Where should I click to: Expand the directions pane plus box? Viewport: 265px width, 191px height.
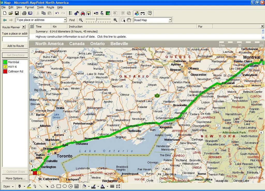tap(32, 26)
